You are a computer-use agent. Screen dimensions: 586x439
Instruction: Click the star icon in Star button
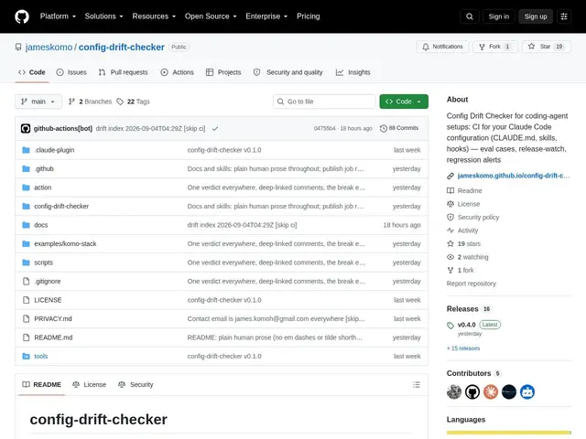(x=531, y=47)
